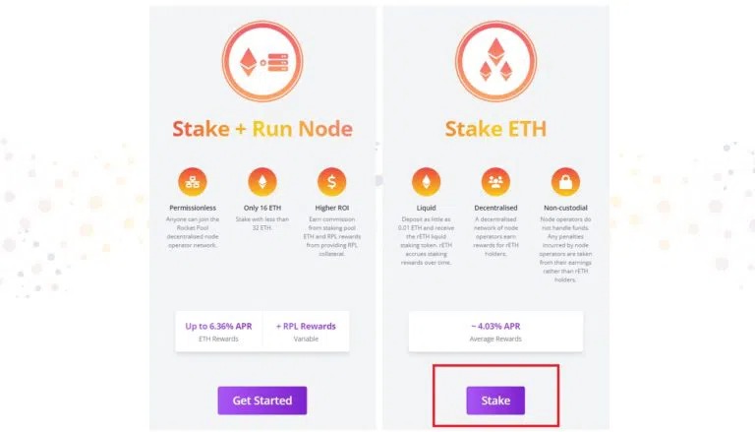The width and height of the screenshot is (755, 432).
Task: Click the Get Started button
Action: (x=261, y=401)
